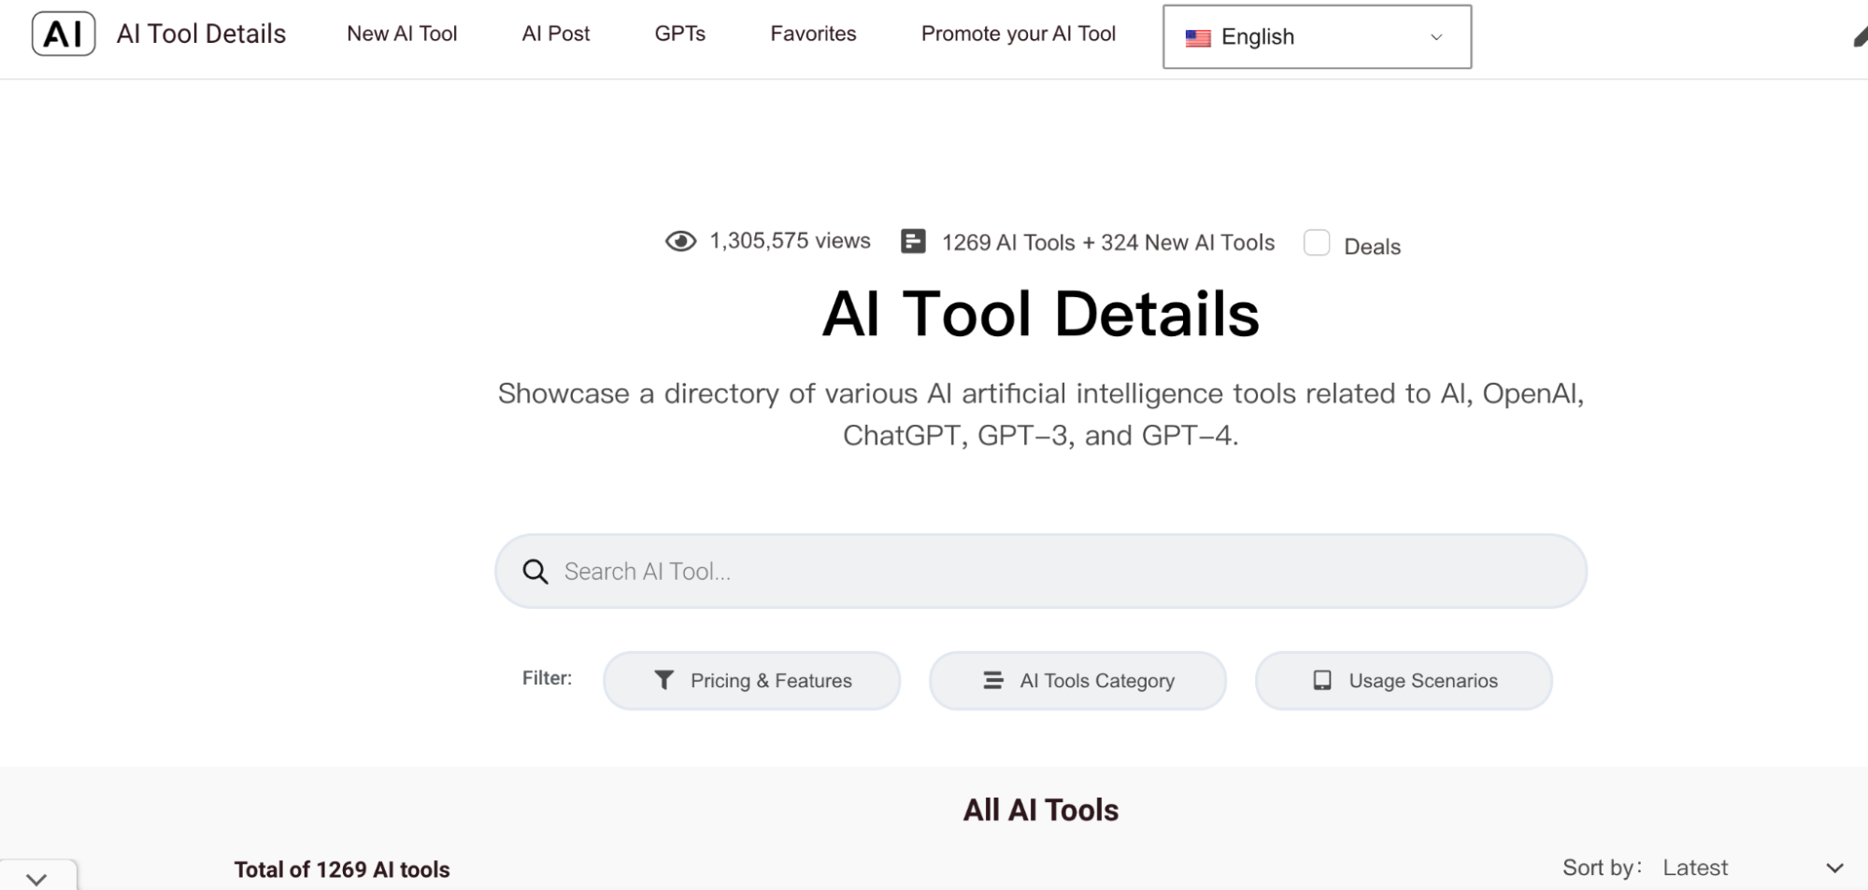Enable the Deals checkbox
The height and width of the screenshot is (890, 1868).
click(x=1317, y=242)
